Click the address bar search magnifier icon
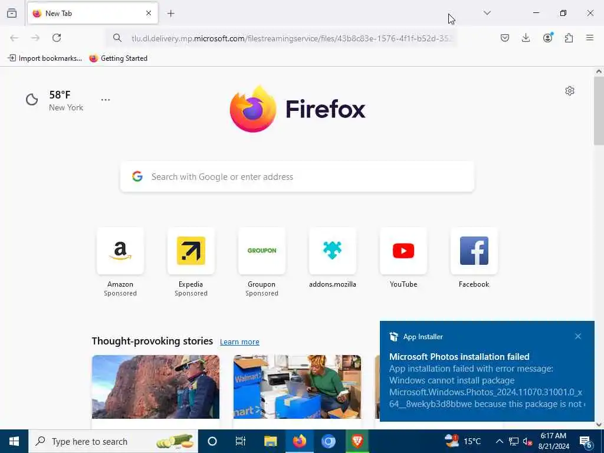The width and height of the screenshot is (604, 453). (x=117, y=38)
